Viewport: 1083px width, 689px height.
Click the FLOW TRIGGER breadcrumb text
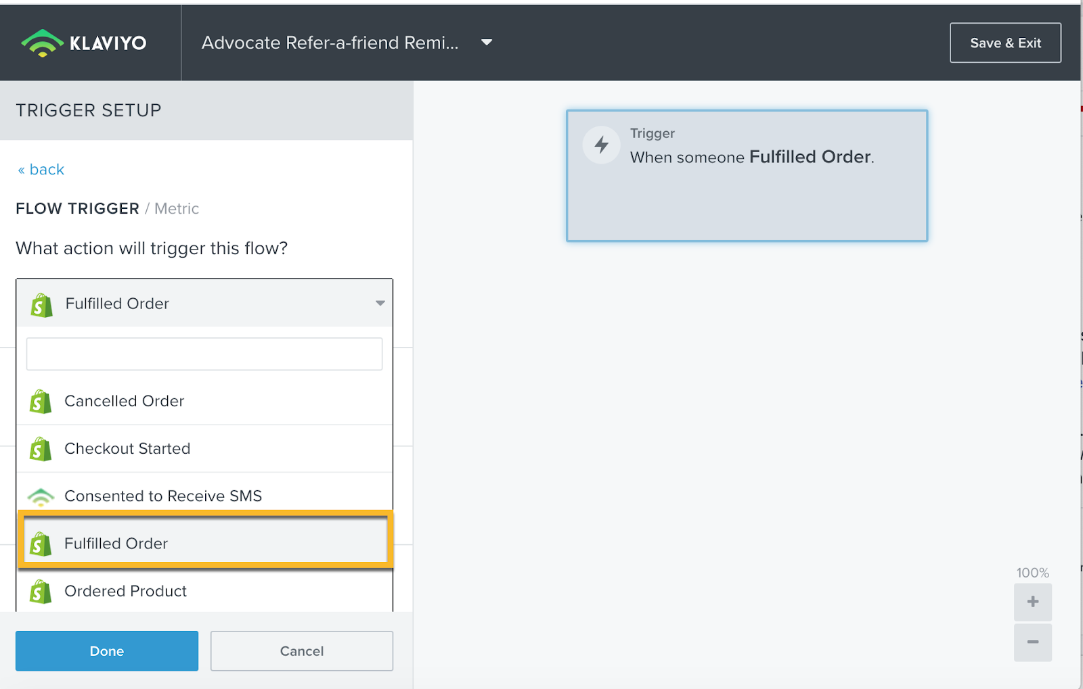pyautogui.click(x=78, y=208)
